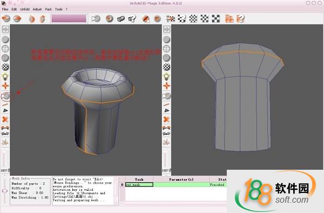Click the lightbulb icon in the left viewport toolbar
Viewport: 324px width, 213px height.
pyautogui.click(x=5, y=77)
